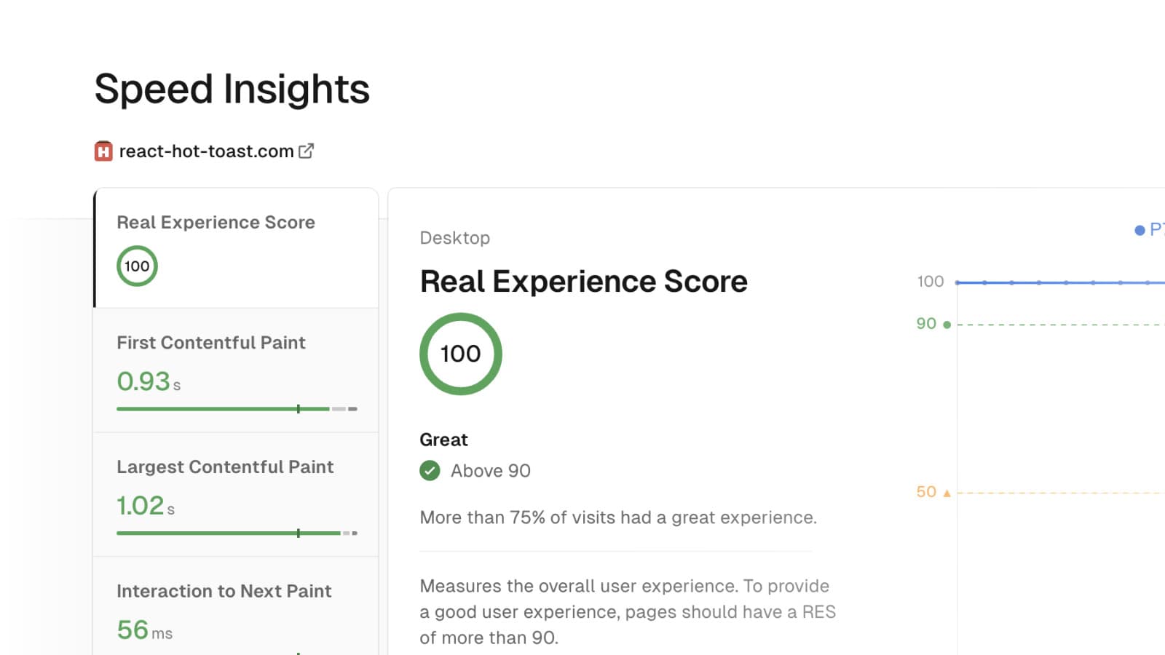Click the green checkmark next to Above 90
The width and height of the screenshot is (1165, 655).
coord(430,471)
